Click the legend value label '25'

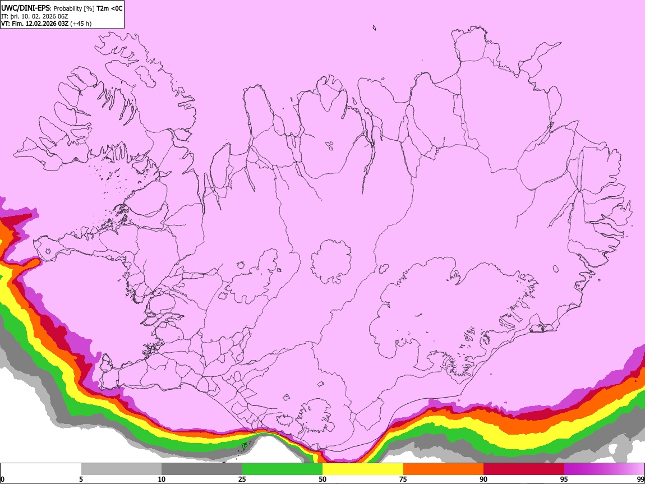click(242, 480)
